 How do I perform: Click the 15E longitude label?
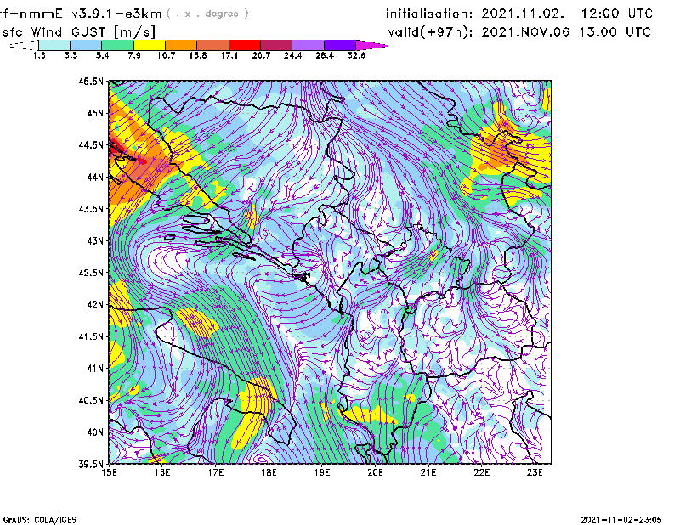[110, 472]
